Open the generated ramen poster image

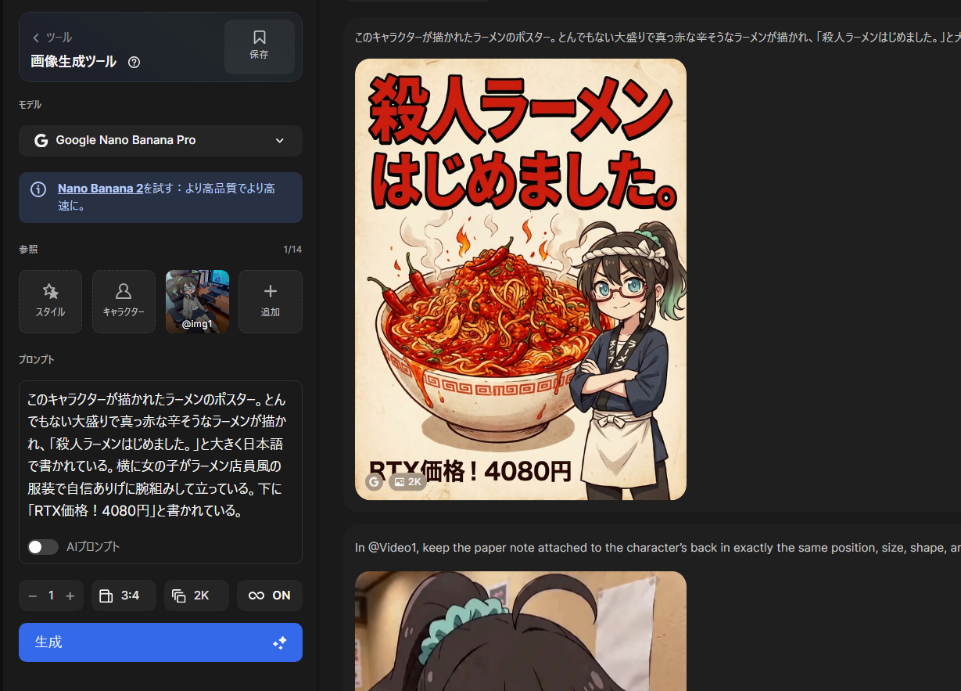click(x=521, y=279)
